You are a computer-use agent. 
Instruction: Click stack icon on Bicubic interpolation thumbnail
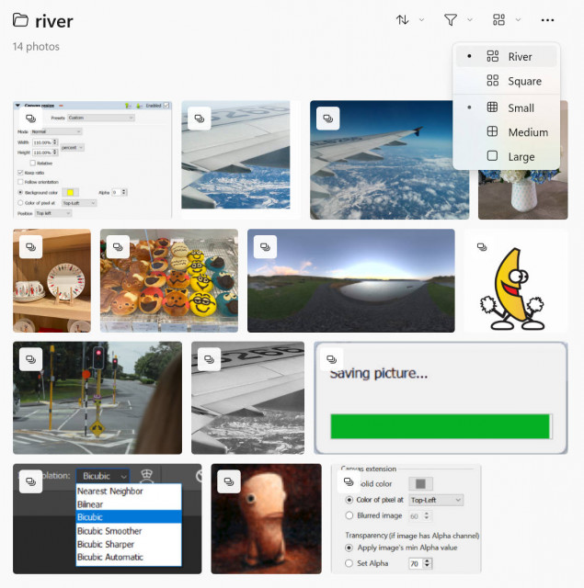(30, 481)
